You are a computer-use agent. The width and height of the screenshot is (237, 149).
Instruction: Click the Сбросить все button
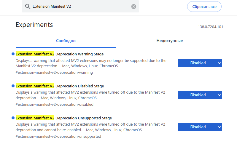click(204, 7)
